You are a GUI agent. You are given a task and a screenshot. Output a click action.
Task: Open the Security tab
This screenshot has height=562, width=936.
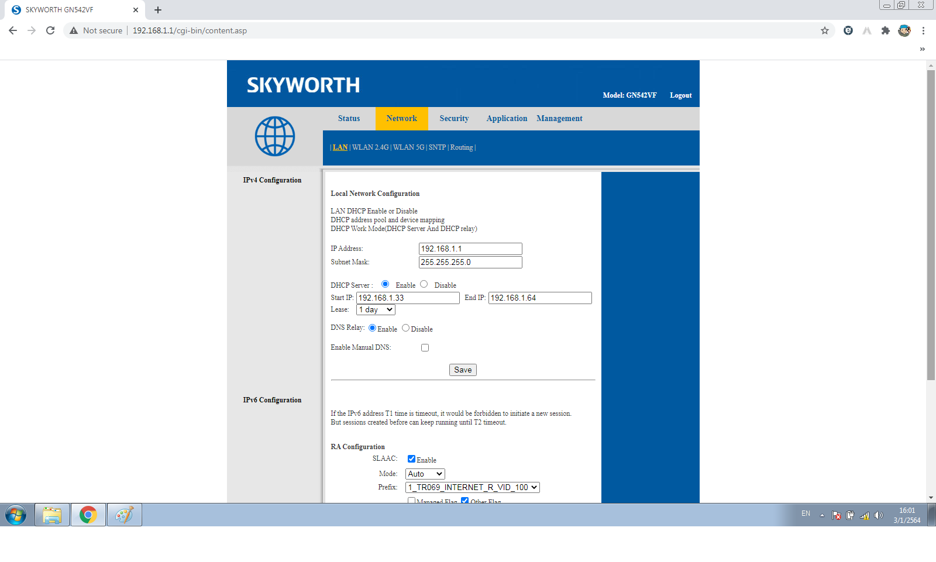[x=454, y=119]
